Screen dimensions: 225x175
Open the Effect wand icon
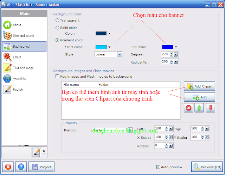[7, 57]
